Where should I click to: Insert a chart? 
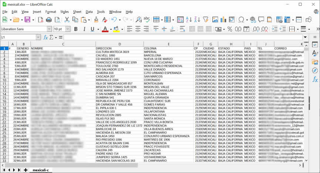(224, 20)
